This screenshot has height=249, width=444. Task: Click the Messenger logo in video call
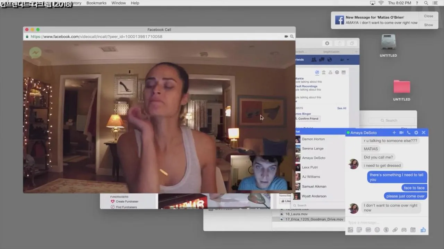[35, 53]
